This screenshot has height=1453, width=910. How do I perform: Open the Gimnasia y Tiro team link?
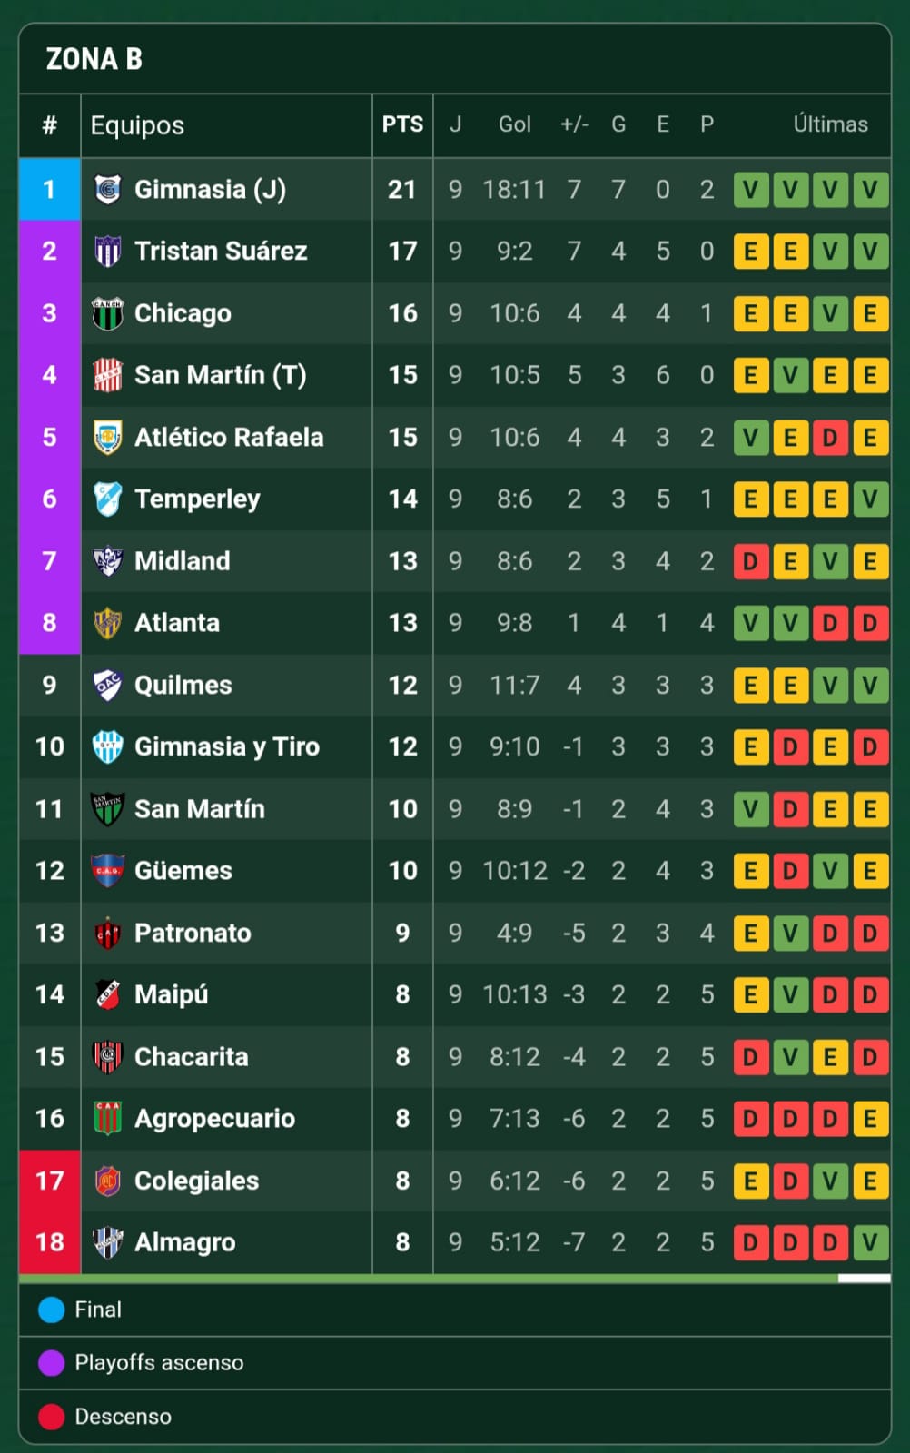(x=227, y=746)
